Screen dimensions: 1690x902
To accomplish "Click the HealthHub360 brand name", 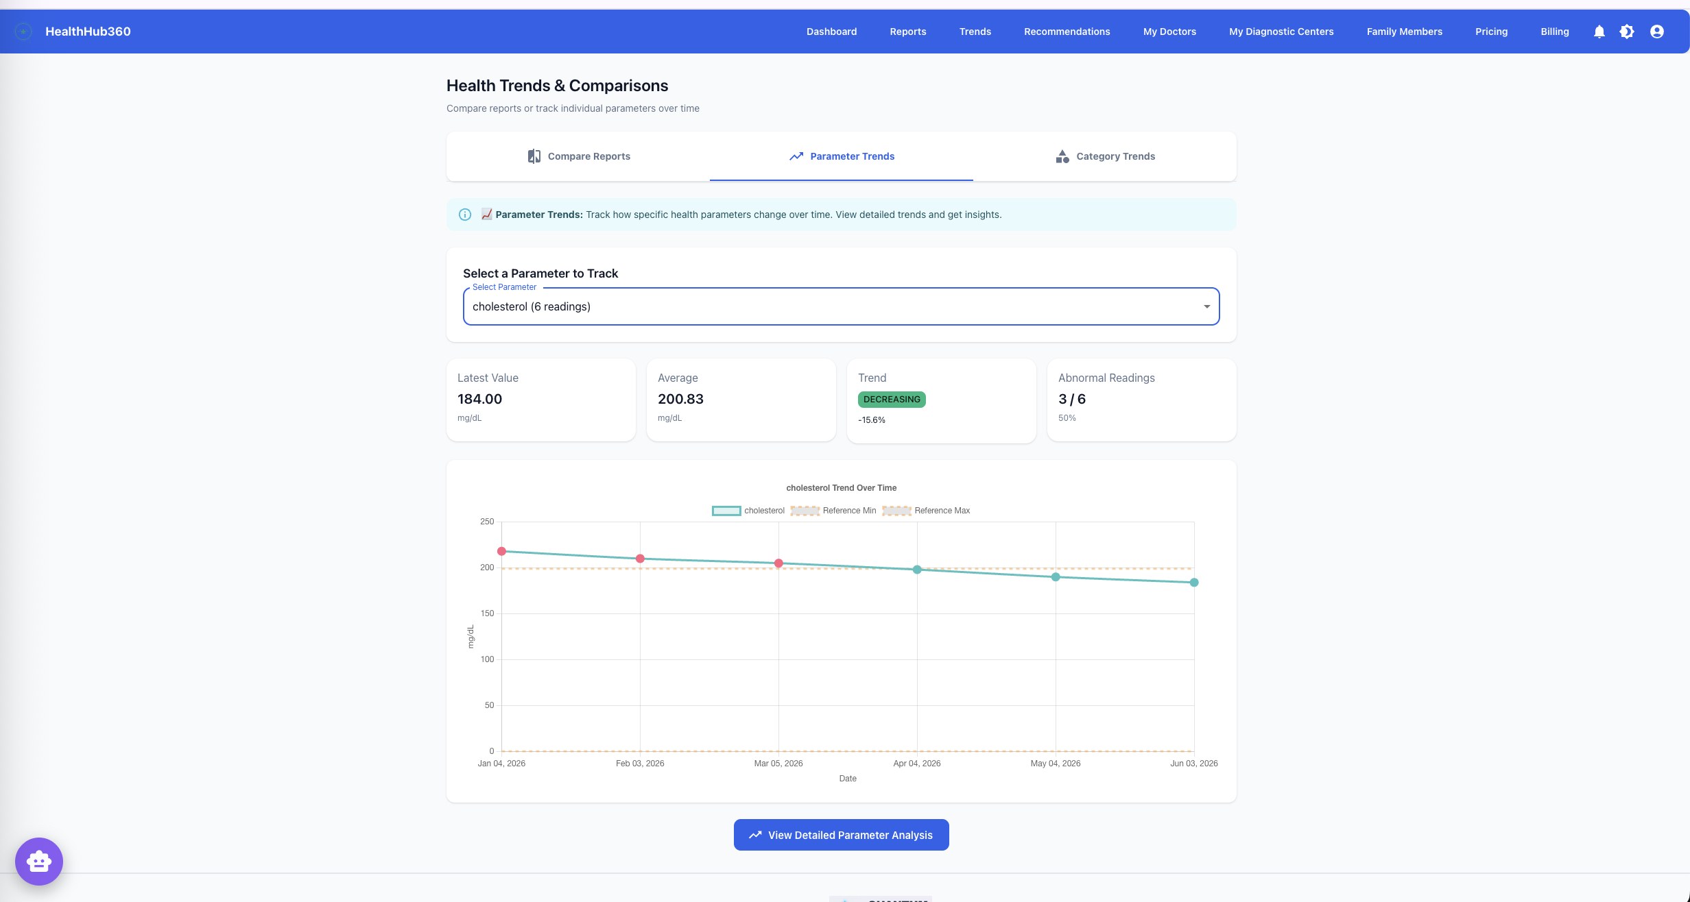I will [88, 32].
